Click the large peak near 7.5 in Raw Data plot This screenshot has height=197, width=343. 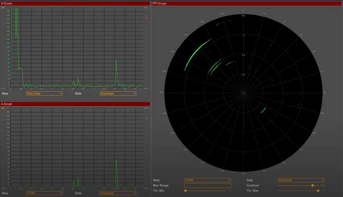point(117,73)
